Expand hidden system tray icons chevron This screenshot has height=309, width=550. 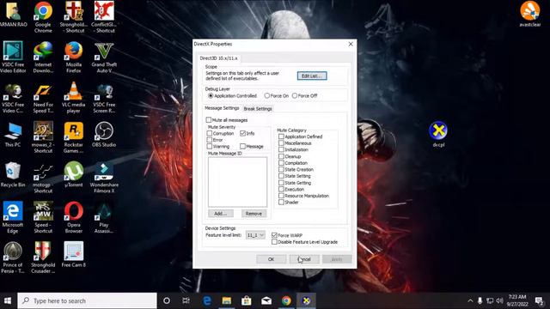point(470,300)
